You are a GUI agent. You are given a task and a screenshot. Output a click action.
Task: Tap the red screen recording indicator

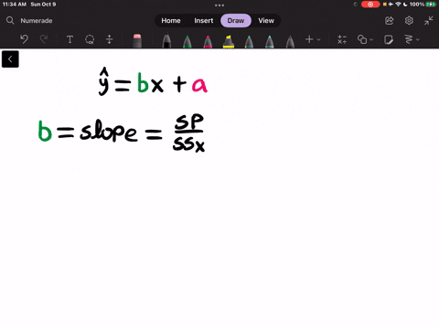(370, 5)
